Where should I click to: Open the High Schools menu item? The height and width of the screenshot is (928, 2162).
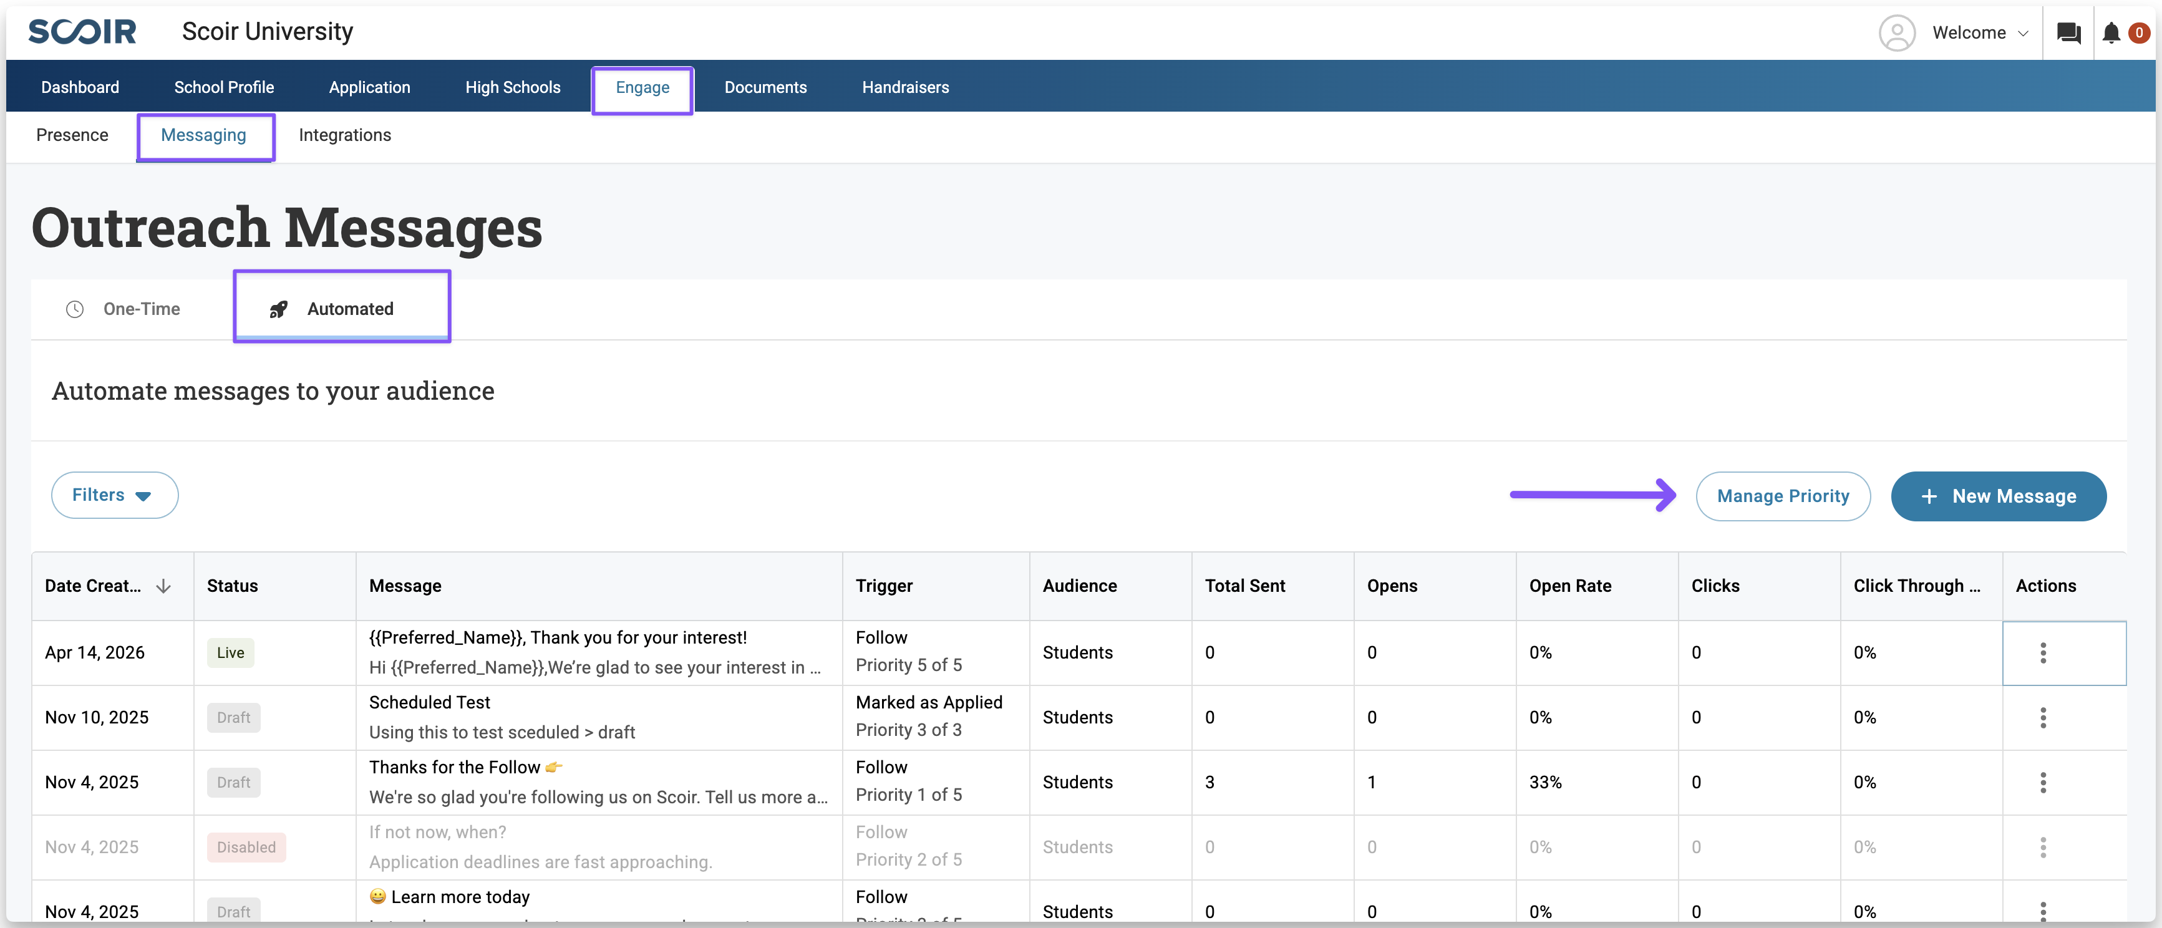(512, 87)
